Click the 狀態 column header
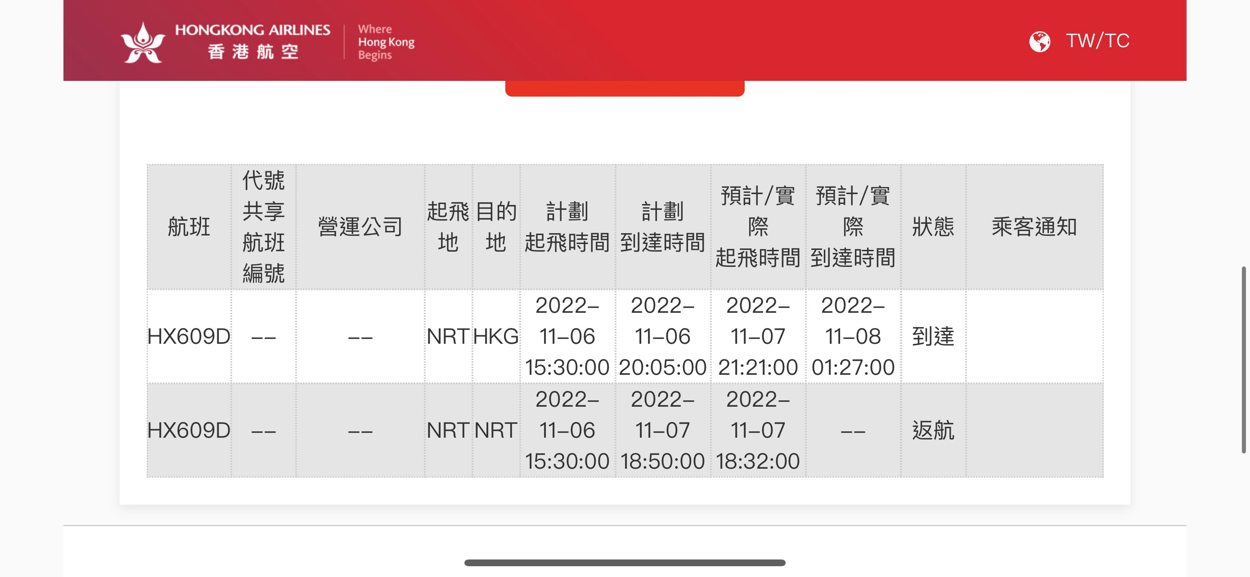 click(x=933, y=227)
